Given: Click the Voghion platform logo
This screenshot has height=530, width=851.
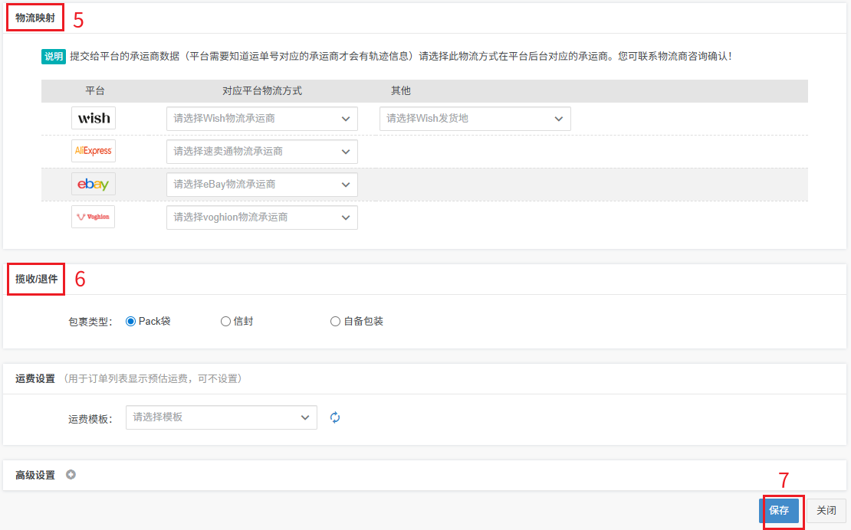Looking at the screenshot, I should click(94, 217).
